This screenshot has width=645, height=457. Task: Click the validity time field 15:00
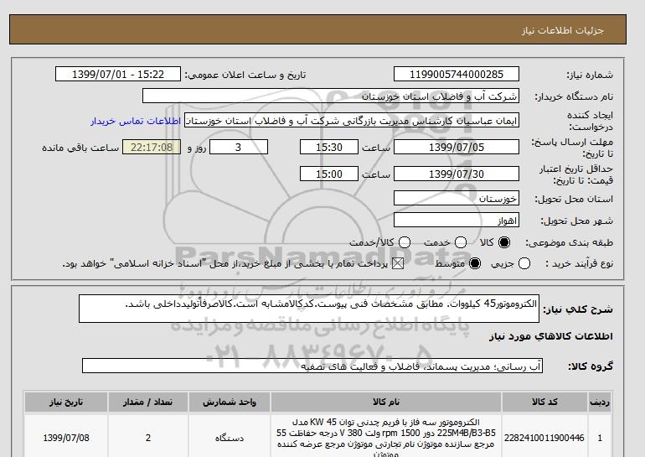[x=329, y=174]
